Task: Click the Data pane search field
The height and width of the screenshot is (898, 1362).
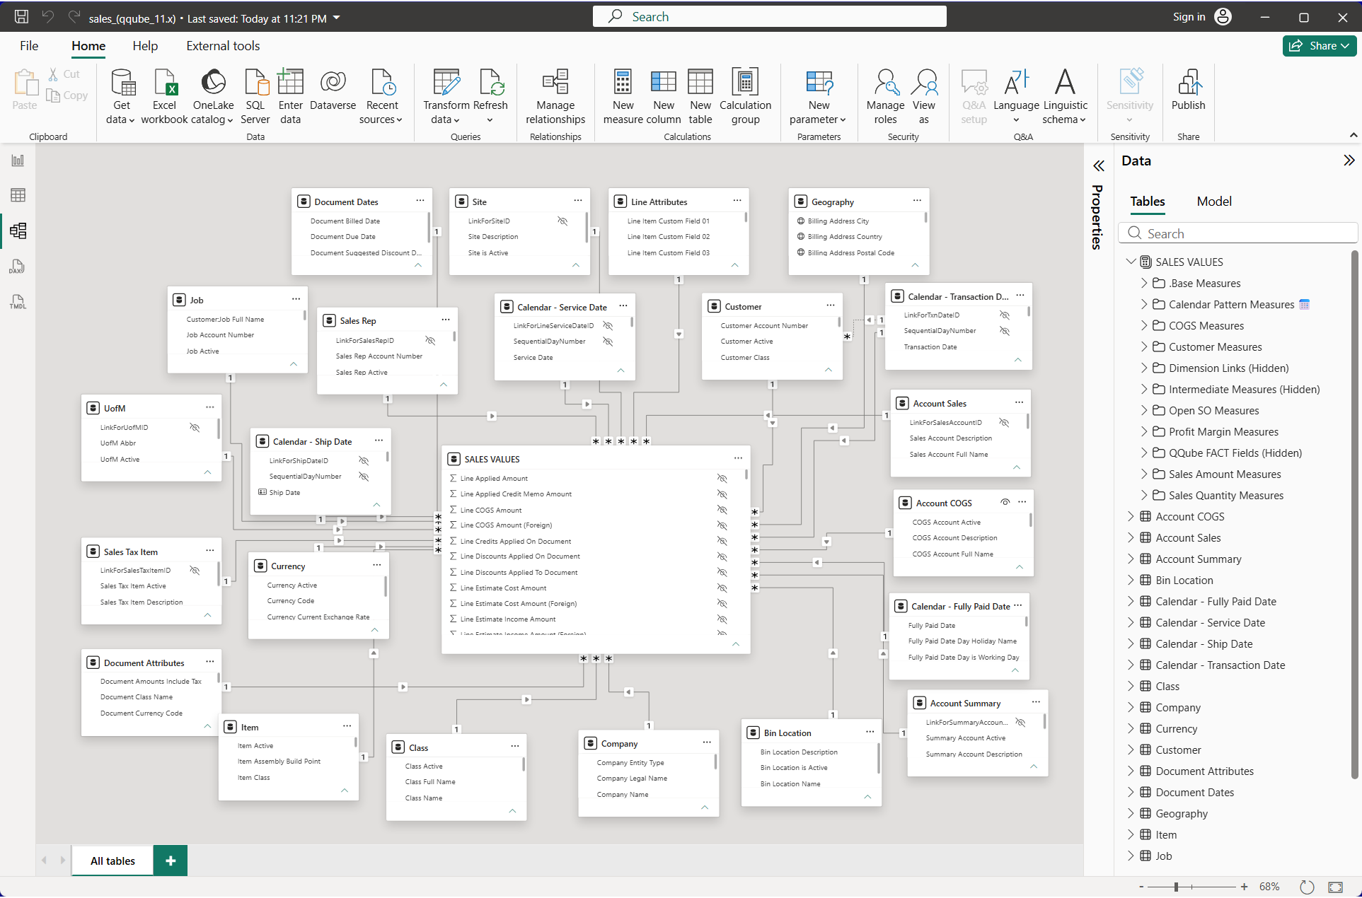Action: point(1238,233)
